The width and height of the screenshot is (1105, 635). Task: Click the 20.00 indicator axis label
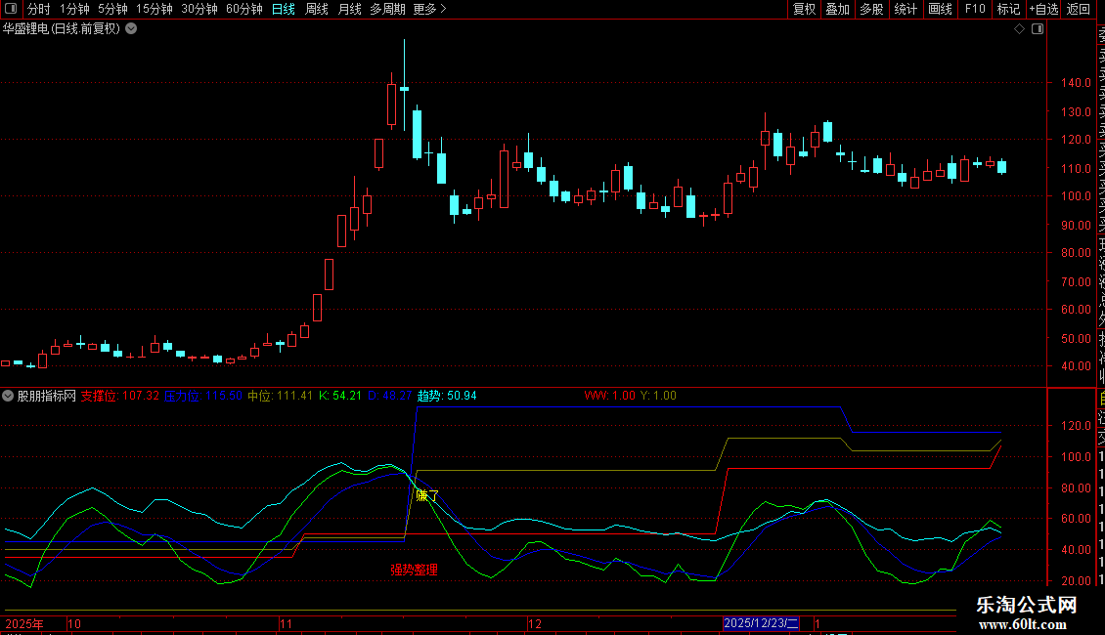coord(1076,580)
